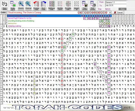Click the Cancel button
This screenshot has height=111, width=135.
[118, 12]
